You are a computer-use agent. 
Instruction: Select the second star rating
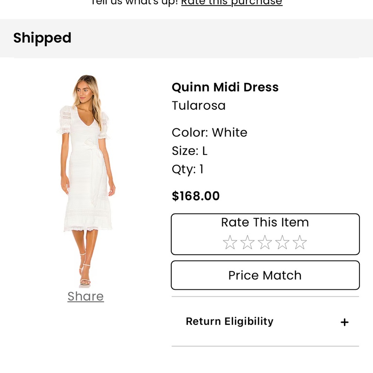pos(247,242)
